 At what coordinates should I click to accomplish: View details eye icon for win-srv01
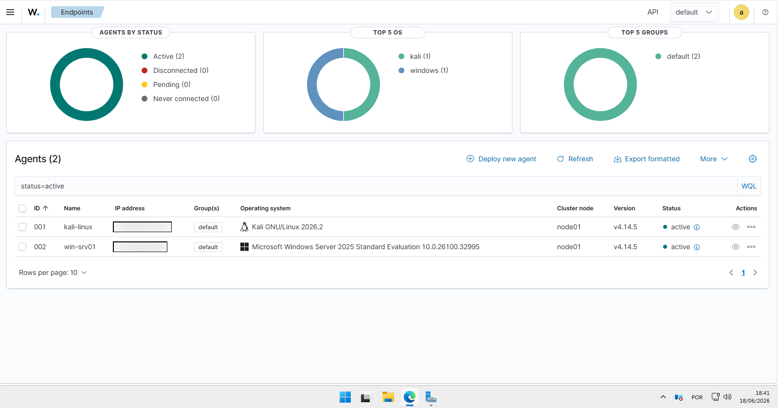[x=736, y=247]
